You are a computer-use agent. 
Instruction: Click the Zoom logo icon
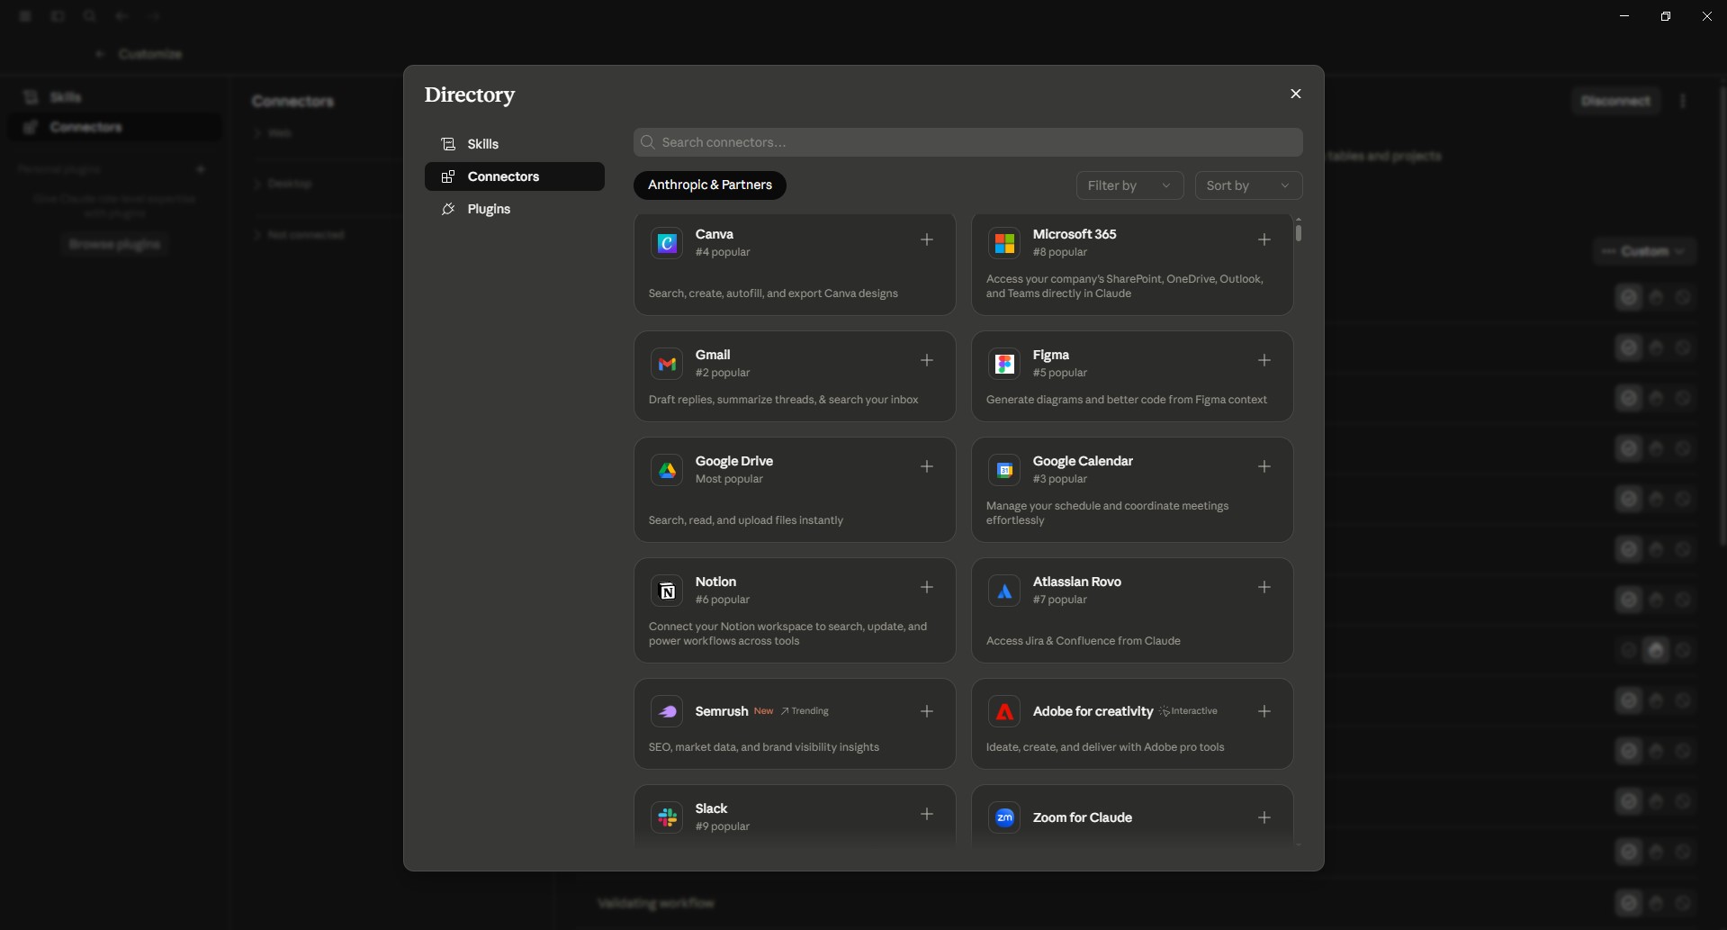(x=1004, y=817)
